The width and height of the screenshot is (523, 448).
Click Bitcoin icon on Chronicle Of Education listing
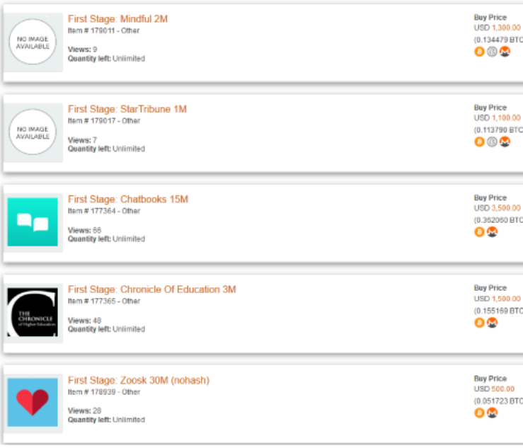point(480,323)
